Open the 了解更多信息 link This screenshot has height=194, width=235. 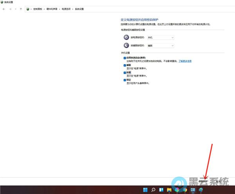(x=185, y=61)
